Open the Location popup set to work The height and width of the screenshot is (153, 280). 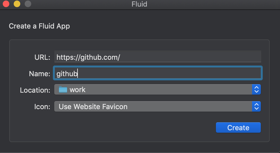158,90
